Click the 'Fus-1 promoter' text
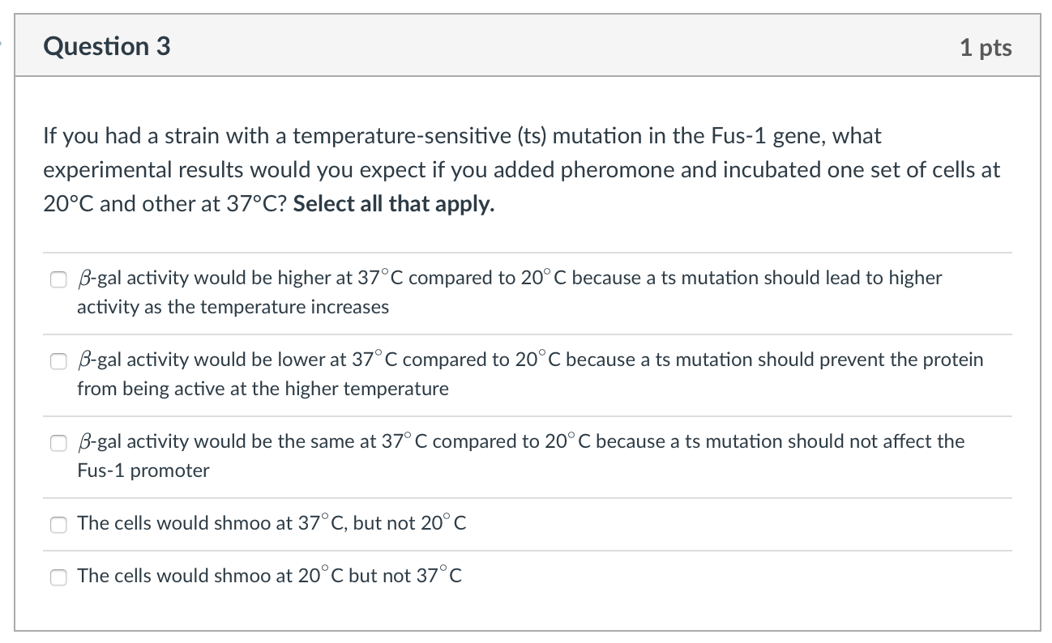Image resolution: width=1052 pixels, height=643 pixels. click(x=142, y=470)
